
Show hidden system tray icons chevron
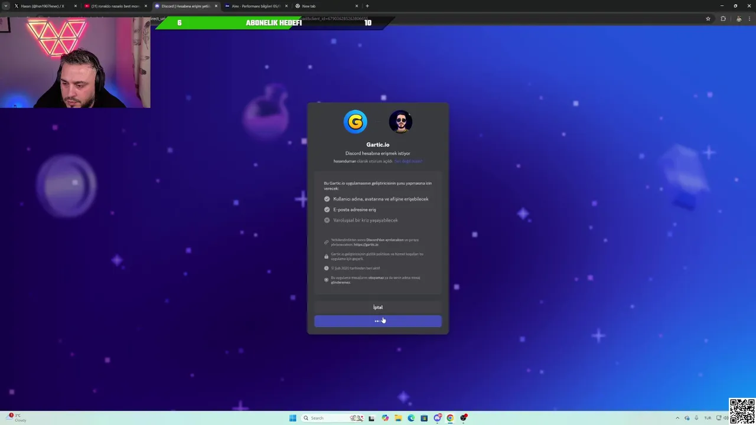677,418
